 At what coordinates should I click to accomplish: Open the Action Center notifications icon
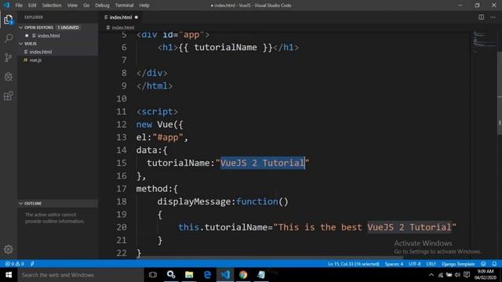point(467,275)
